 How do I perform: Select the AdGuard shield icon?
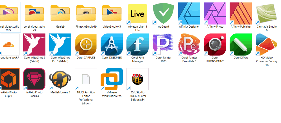[x=163, y=14]
